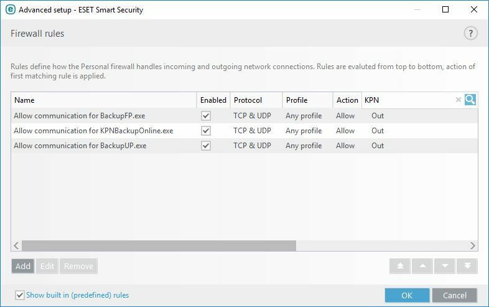The image size is (489, 307).
Task: Click the KPN search input field
Action: pyautogui.click(x=408, y=100)
